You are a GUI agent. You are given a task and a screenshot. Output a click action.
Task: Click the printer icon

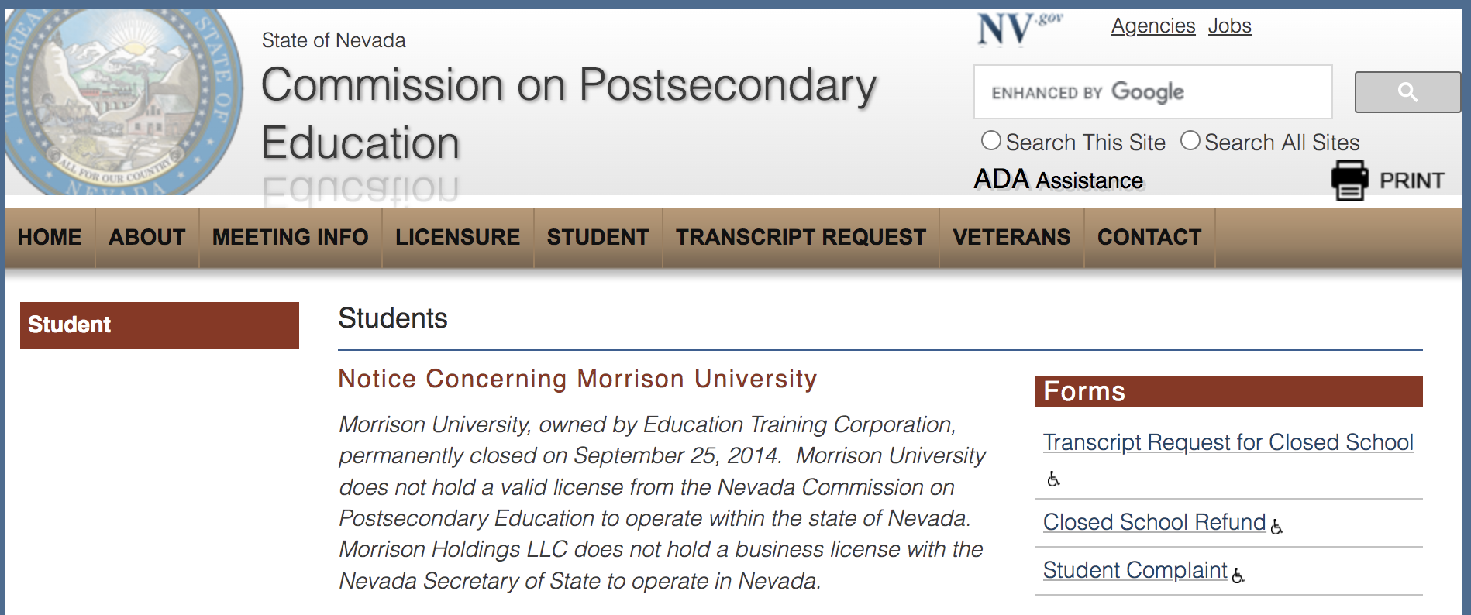(x=1349, y=180)
